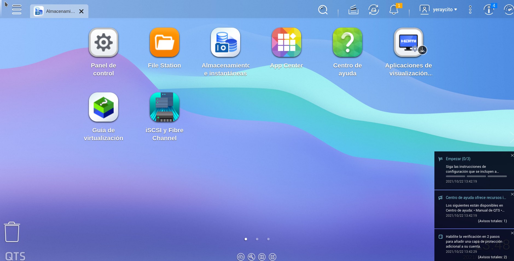Open the notifications bell
This screenshot has height=261, width=514.
pos(394,10)
